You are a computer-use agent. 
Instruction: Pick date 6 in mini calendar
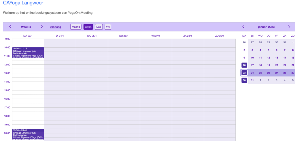coord(277,50)
